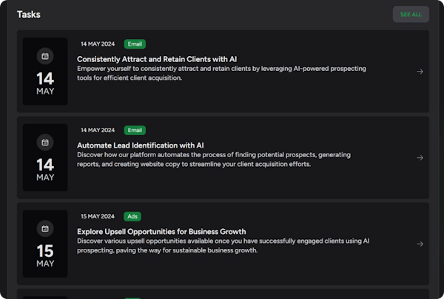
Task: Click date tile of Automate Lead Identification task
Action: (45, 157)
